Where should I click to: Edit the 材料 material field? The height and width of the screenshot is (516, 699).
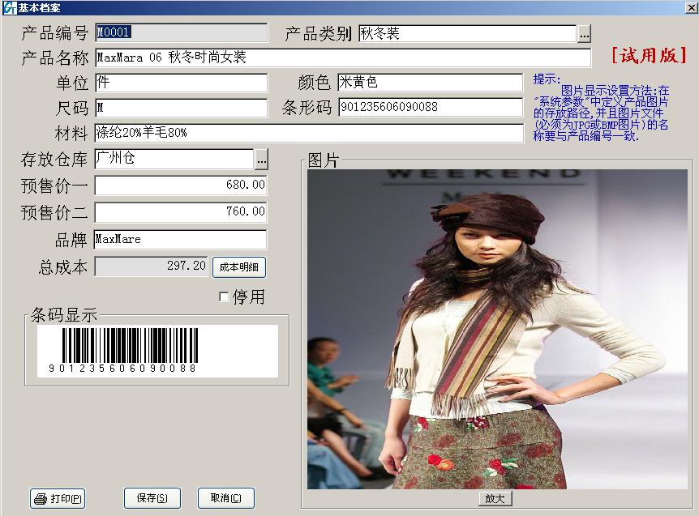[309, 133]
